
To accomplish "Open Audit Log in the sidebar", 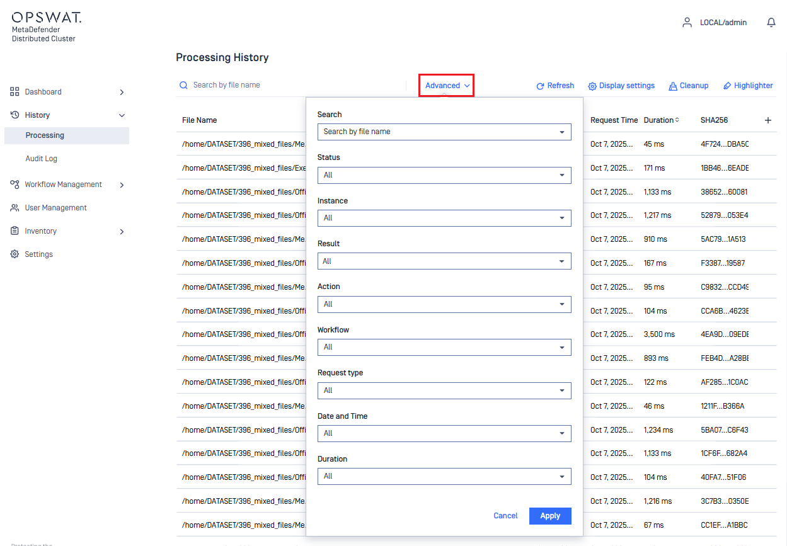I will [42, 159].
